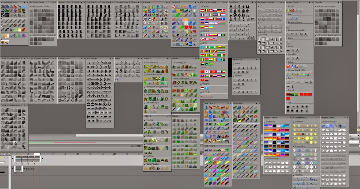Pick the Jamaica flag in the America section
The width and height of the screenshot is (360, 189).
[223, 35]
